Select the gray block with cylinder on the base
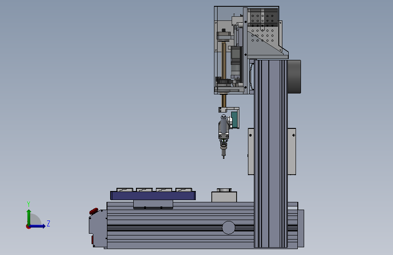 (224, 195)
